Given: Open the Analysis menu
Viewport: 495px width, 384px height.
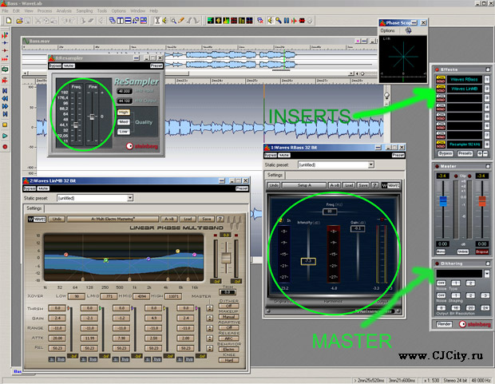Looking at the screenshot, I should (x=64, y=10).
